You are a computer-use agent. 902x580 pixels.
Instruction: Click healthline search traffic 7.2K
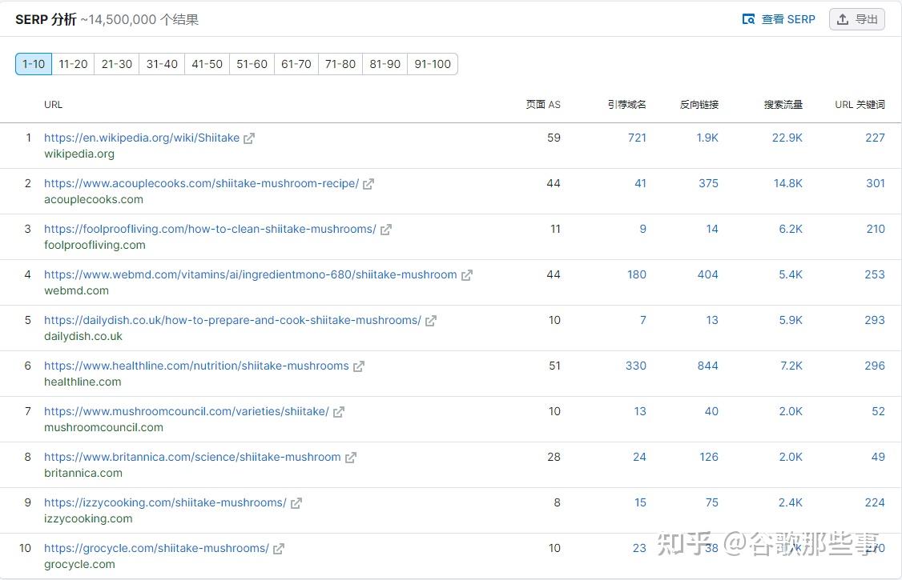(x=791, y=366)
